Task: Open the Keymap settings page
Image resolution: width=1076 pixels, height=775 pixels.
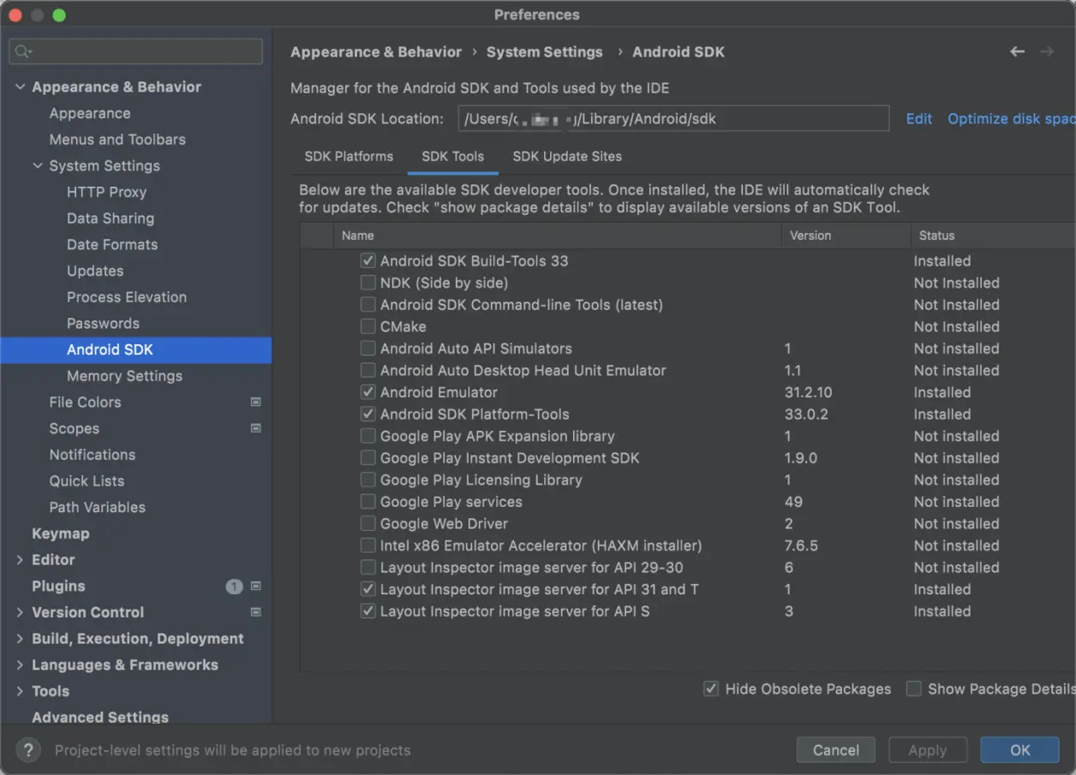Action: [60, 534]
